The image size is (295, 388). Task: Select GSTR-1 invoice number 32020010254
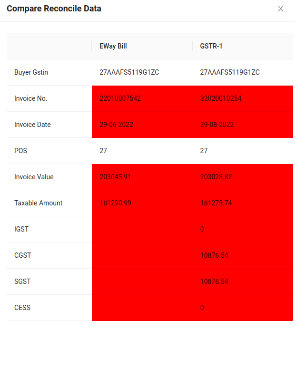pyautogui.click(x=221, y=98)
